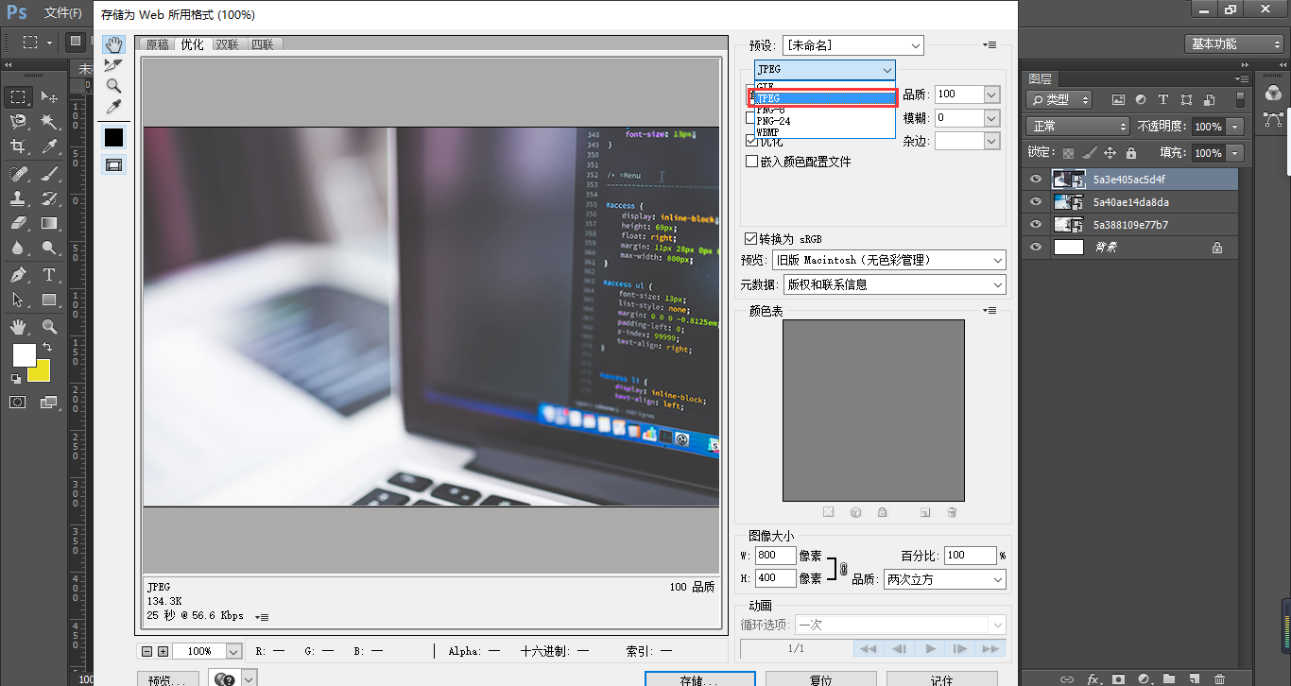Hide the 背景 layer with eye icon

coord(1036,247)
